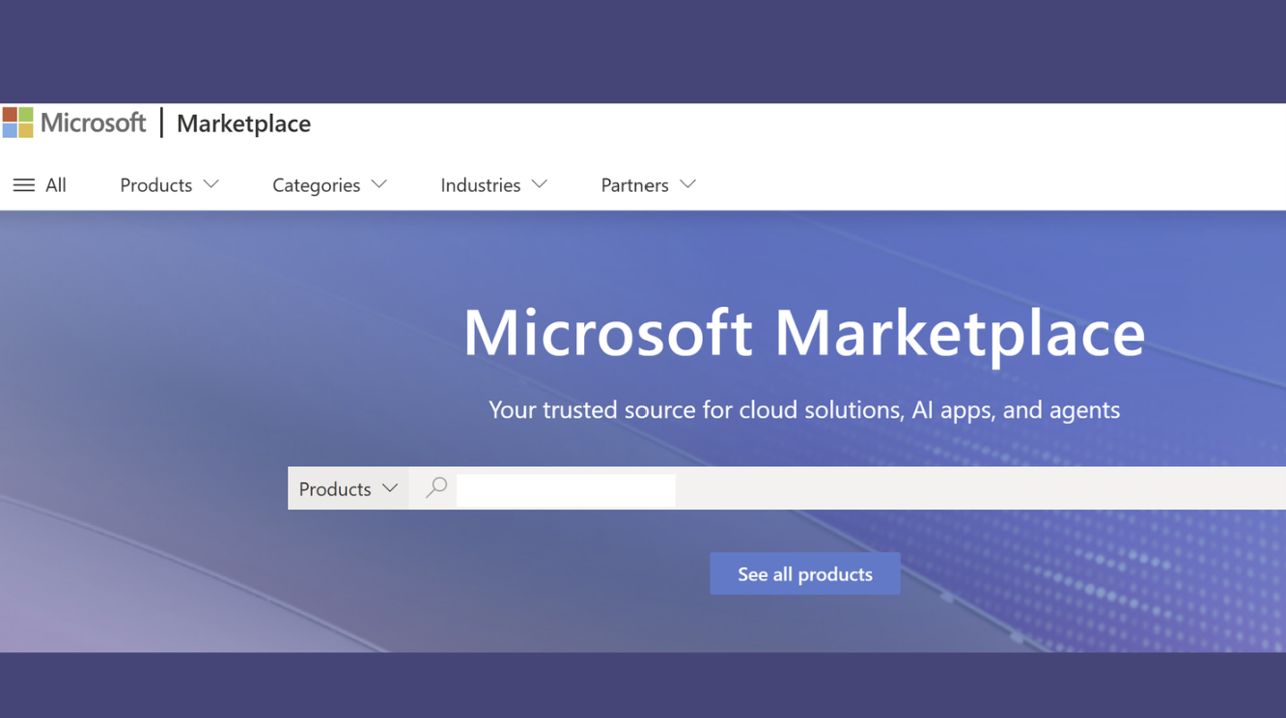The height and width of the screenshot is (718, 1286).
Task: Expand the Categories navigation menu
Action: pos(330,184)
